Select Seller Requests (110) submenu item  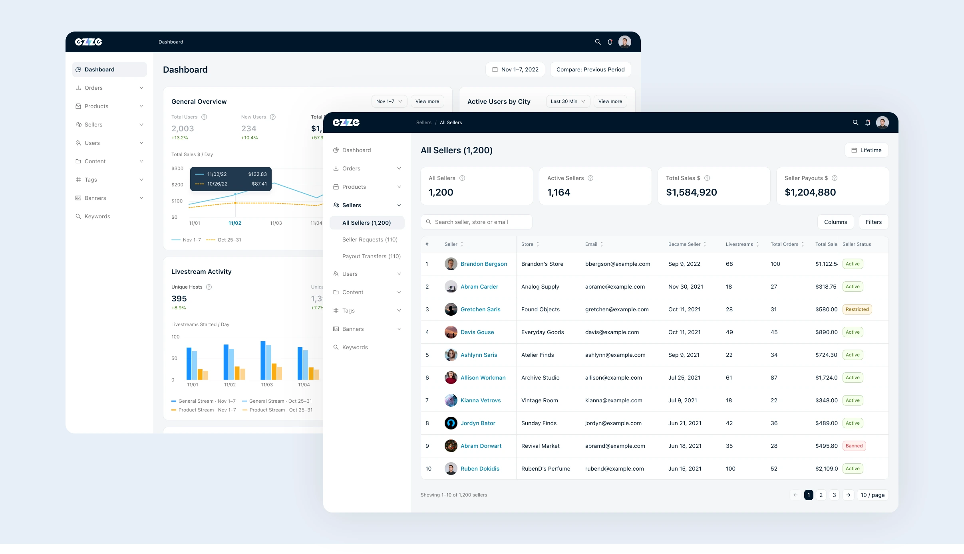coord(370,239)
